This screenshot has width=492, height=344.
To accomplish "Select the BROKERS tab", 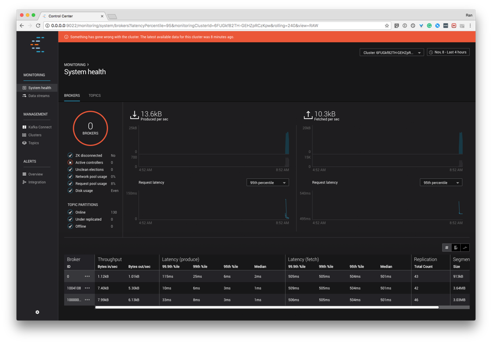I will [x=72, y=95].
